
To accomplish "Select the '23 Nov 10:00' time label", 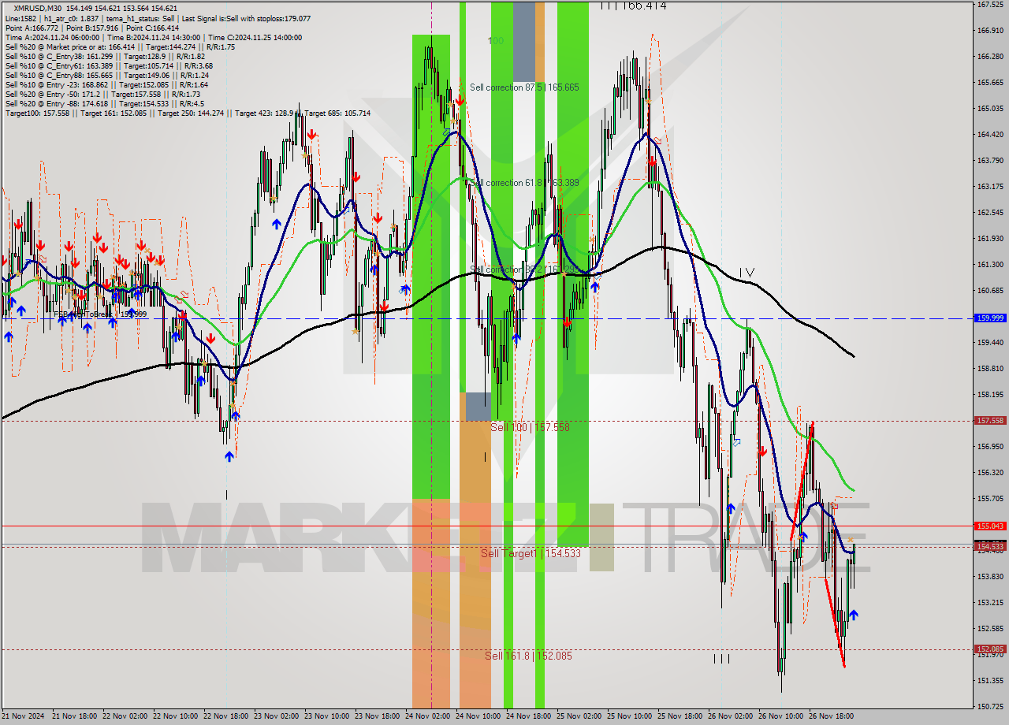I will 327,716.
